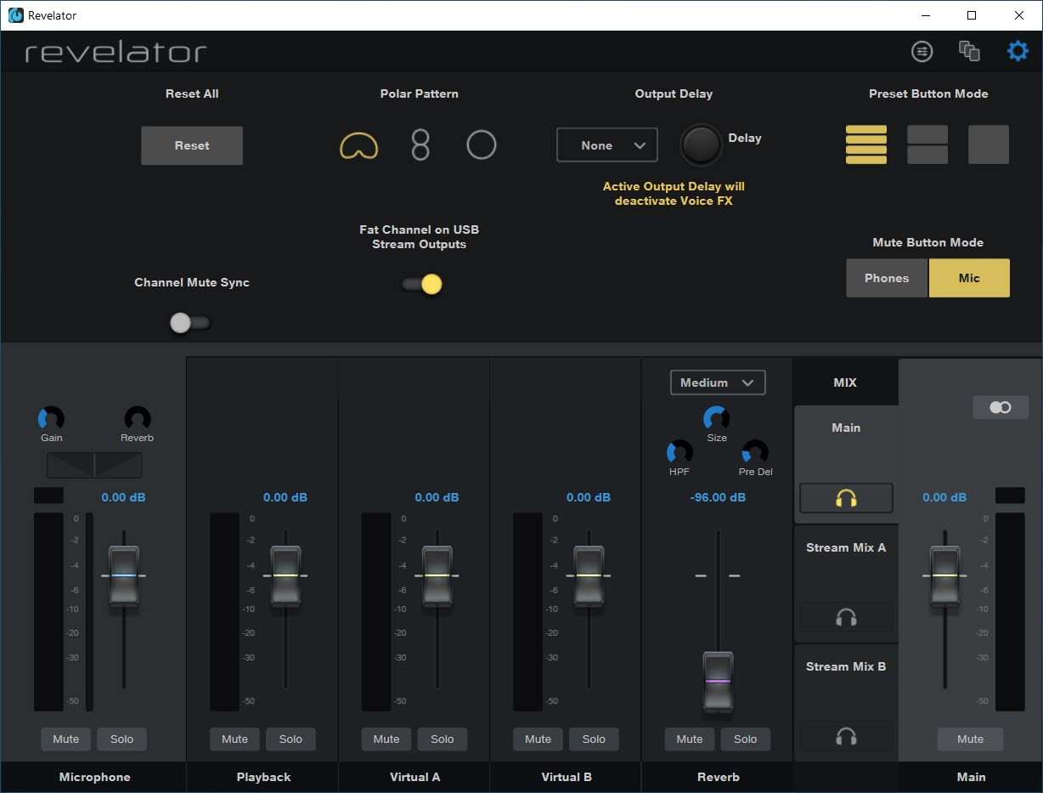Click Stream Mix B headphones icon
The height and width of the screenshot is (793, 1043).
click(x=846, y=736)
